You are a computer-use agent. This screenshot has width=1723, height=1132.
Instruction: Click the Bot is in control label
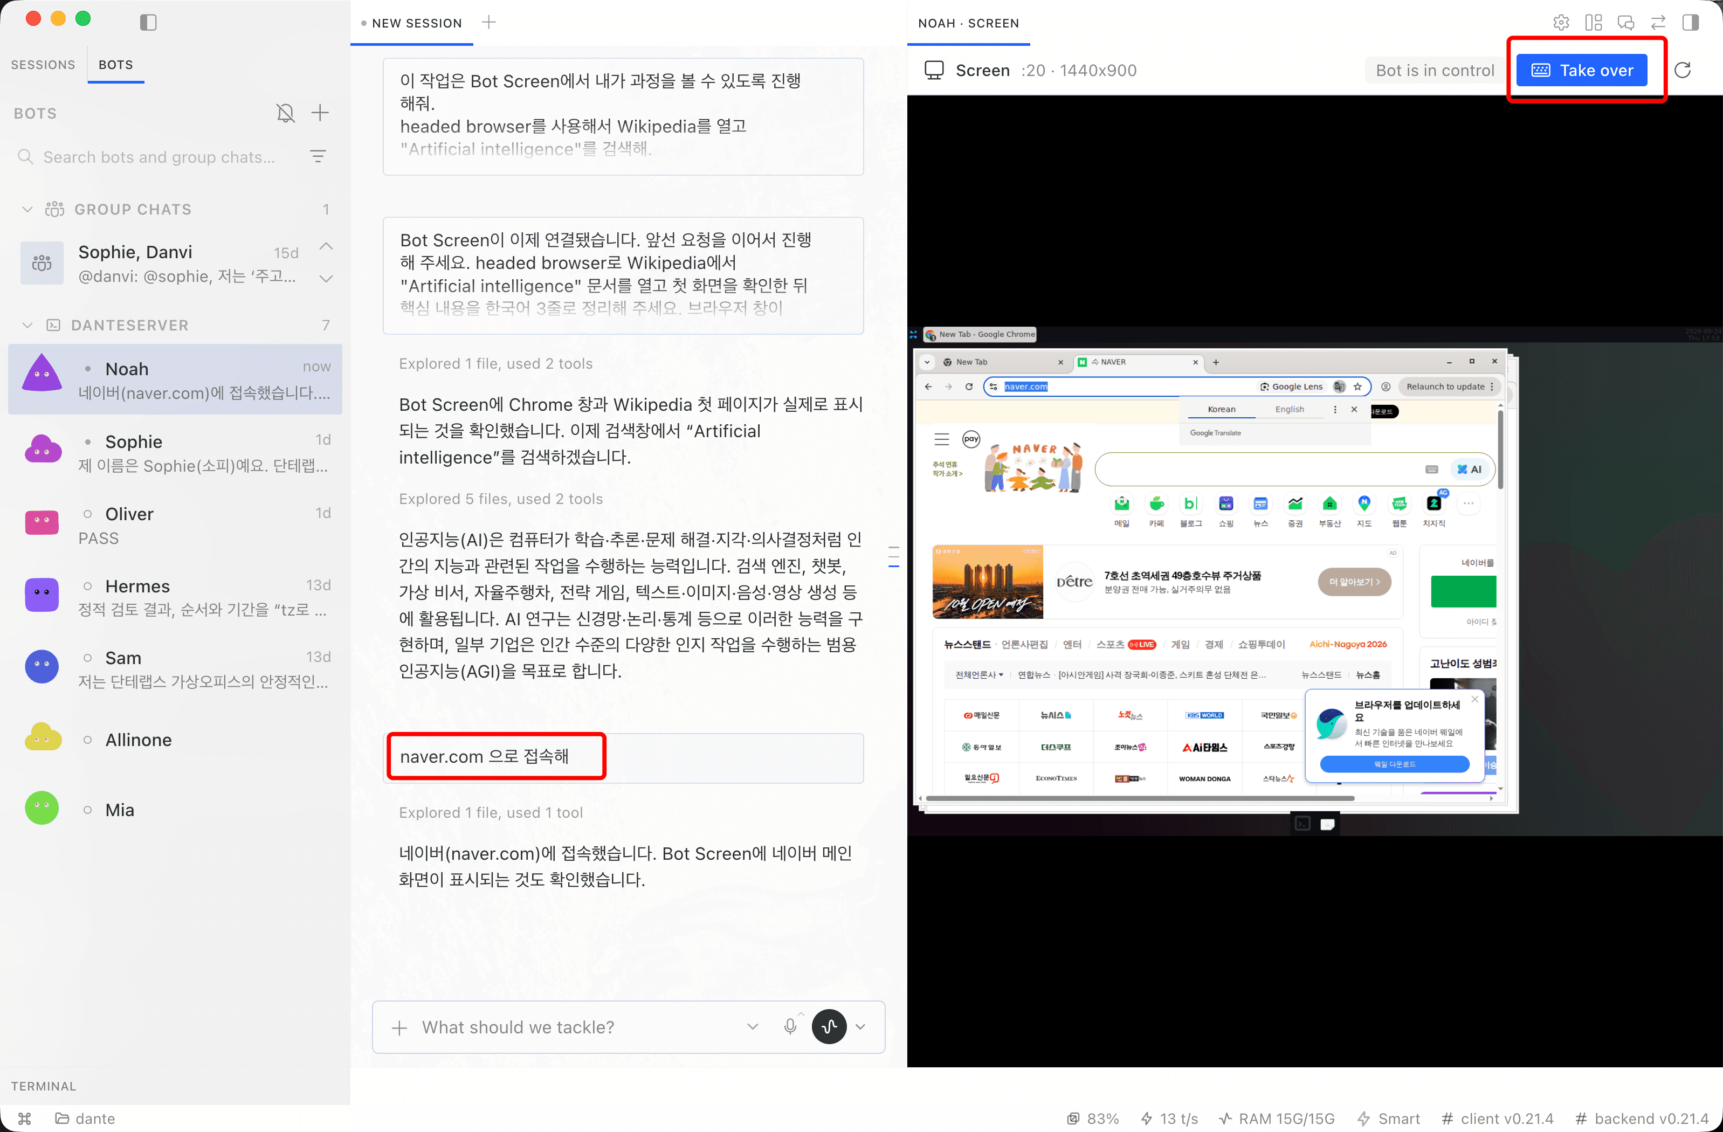[x=1435, y=70]
